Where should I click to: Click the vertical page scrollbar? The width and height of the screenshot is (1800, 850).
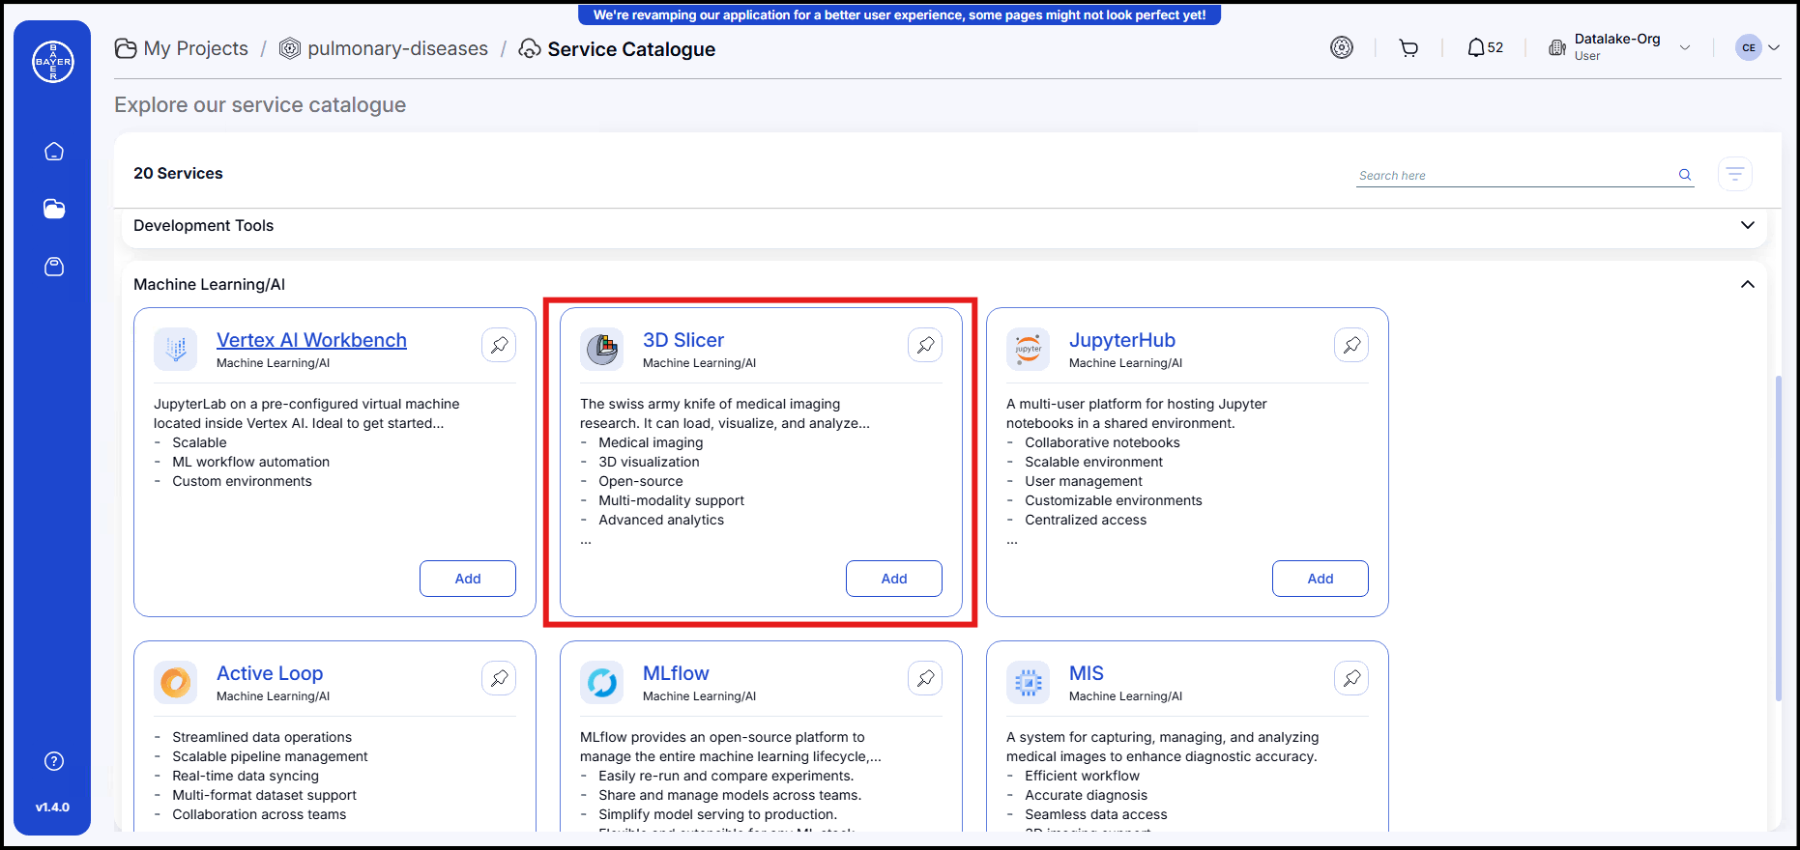(1778, 538)
